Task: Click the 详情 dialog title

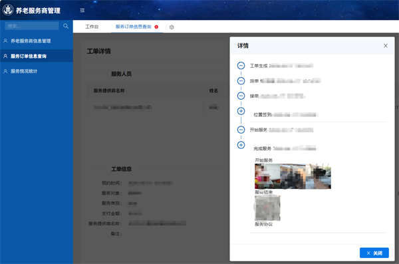Action: pos(243,46)
